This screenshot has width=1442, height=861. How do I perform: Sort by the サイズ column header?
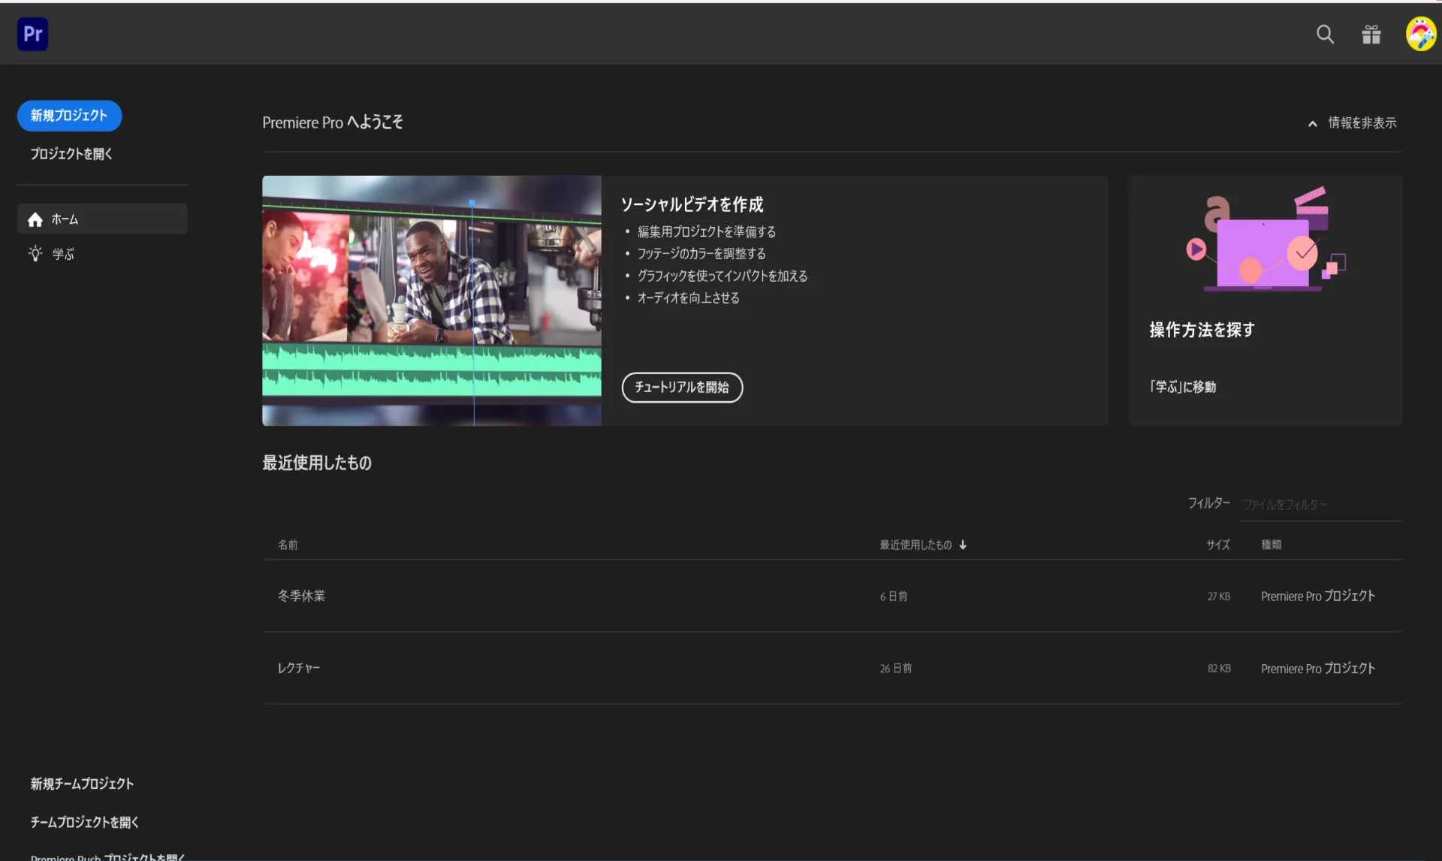tap(1218, 545)
